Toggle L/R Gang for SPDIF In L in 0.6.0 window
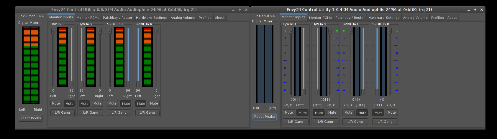Viewport: 497px width, 139px height. 119,112
